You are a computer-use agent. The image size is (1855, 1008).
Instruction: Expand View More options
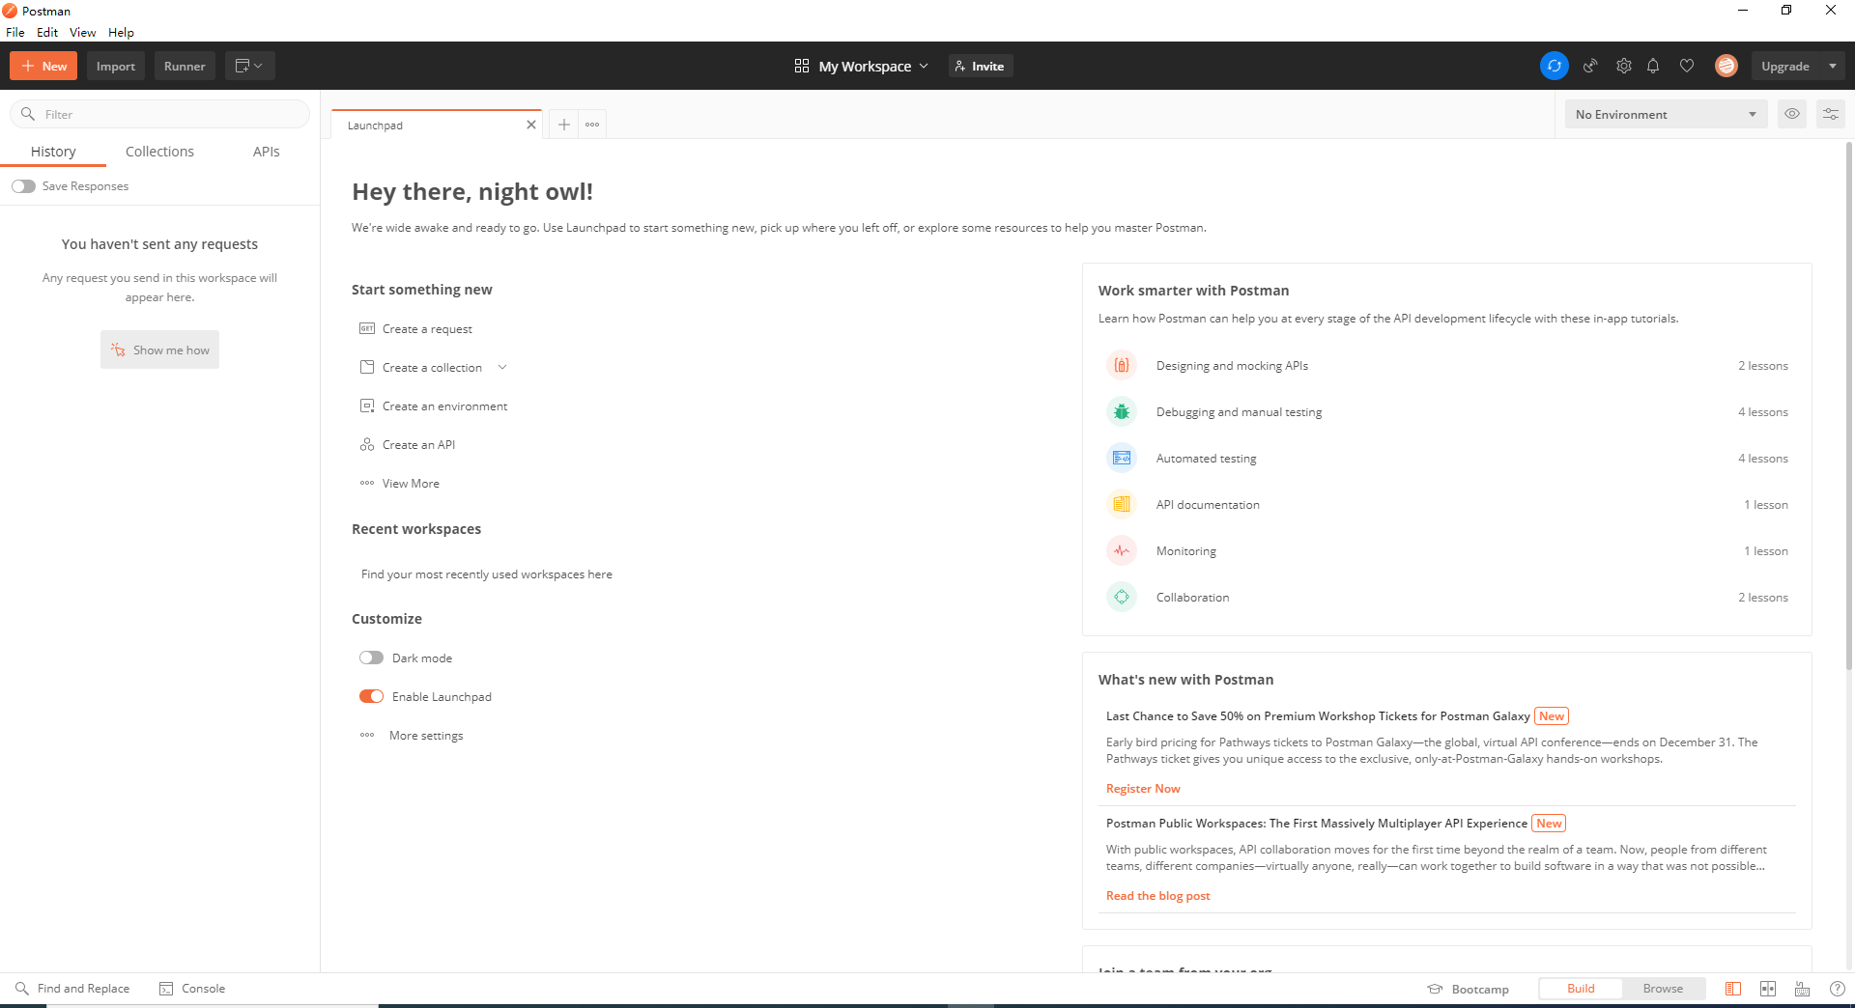[400, 484]
